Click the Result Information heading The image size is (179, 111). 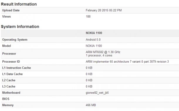coord(19,4)
